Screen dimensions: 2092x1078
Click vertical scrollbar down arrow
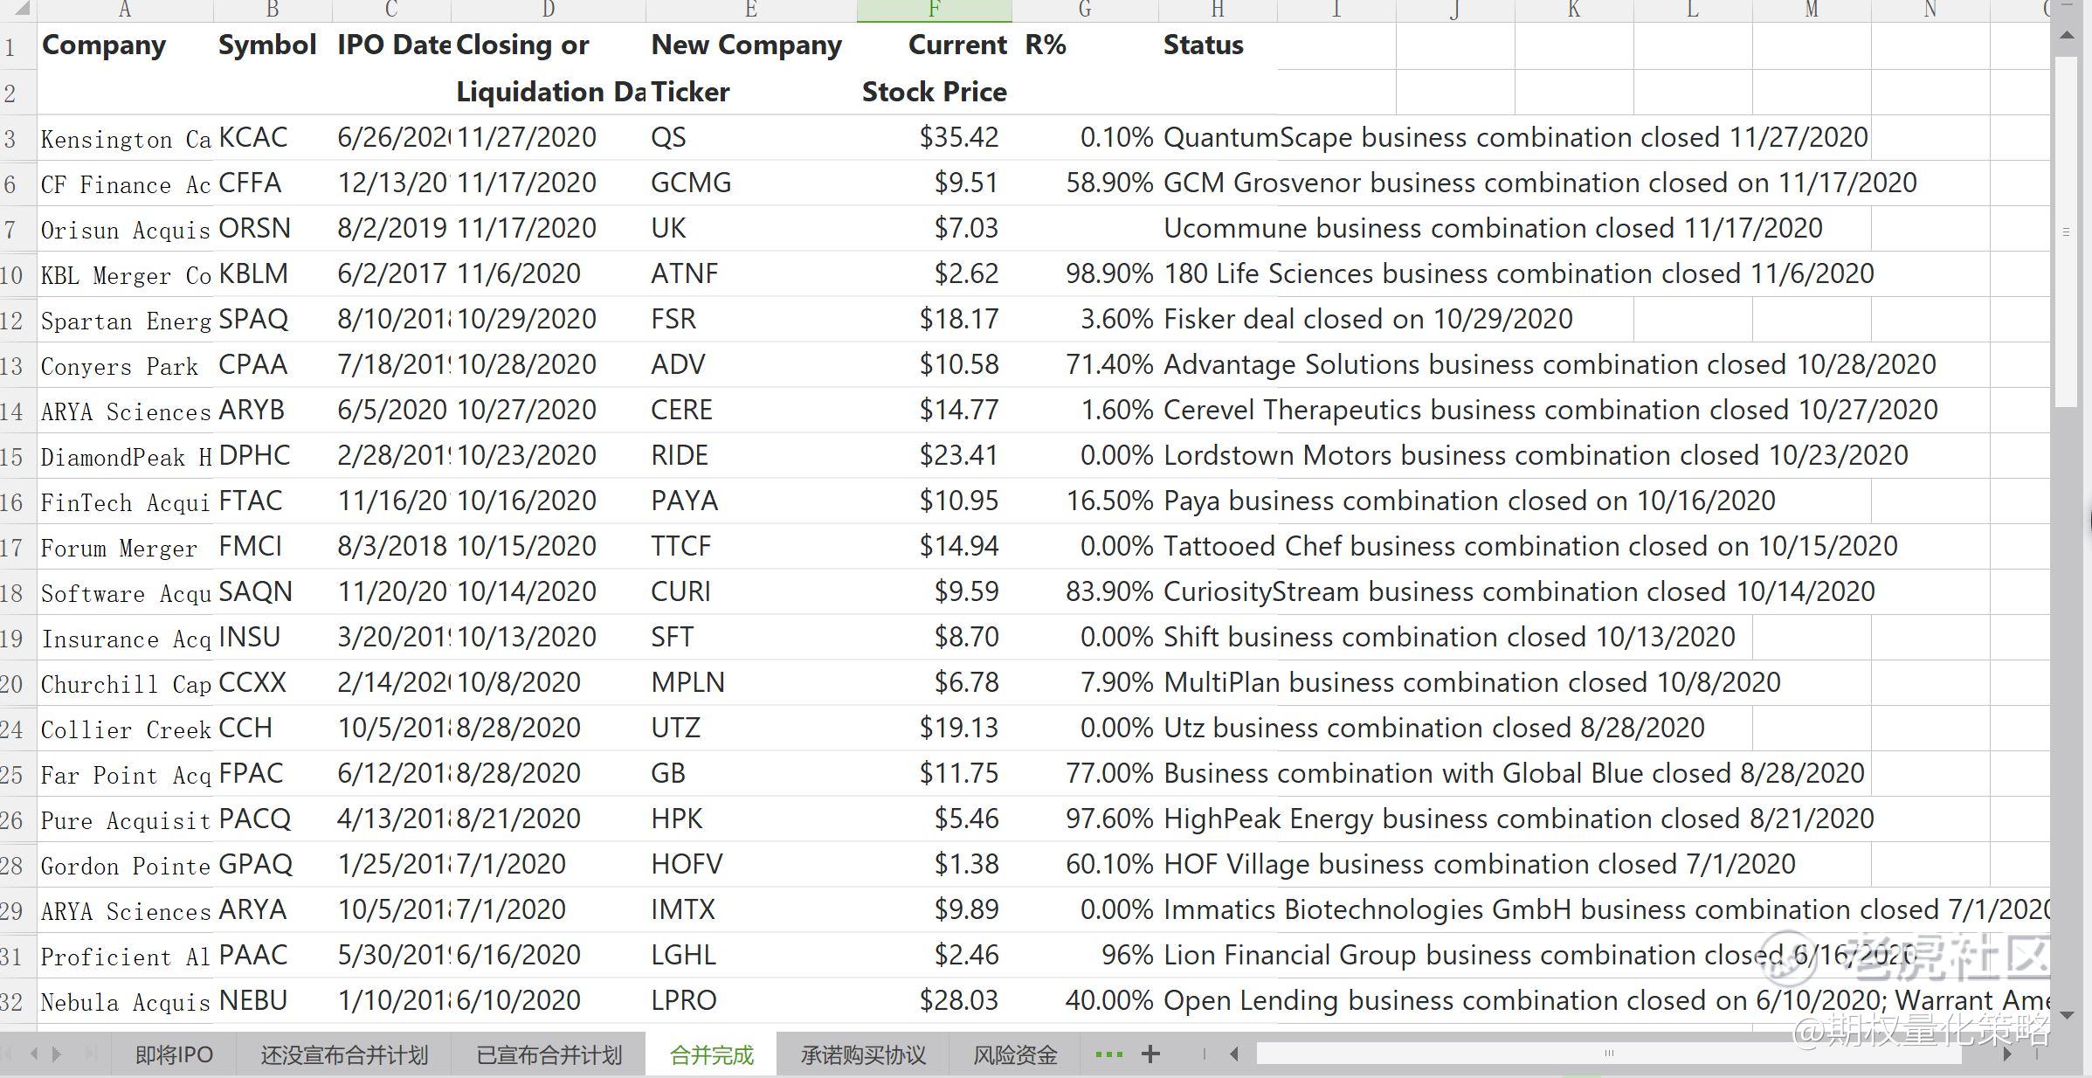(x=2066, y=1015)
